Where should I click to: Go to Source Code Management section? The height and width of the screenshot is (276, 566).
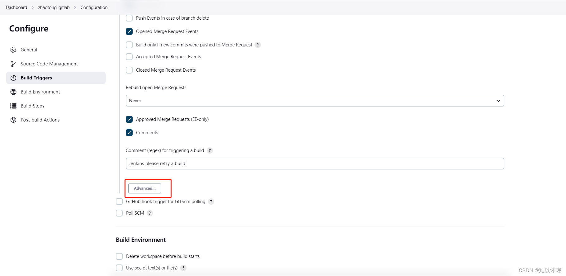click(x=56, y=64)
